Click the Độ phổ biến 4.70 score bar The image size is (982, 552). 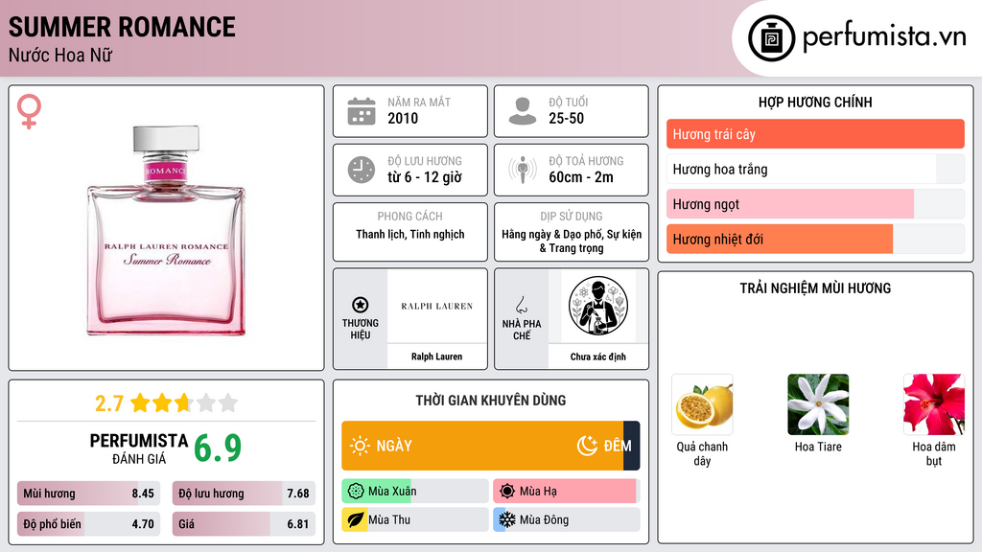pos(88,524)
